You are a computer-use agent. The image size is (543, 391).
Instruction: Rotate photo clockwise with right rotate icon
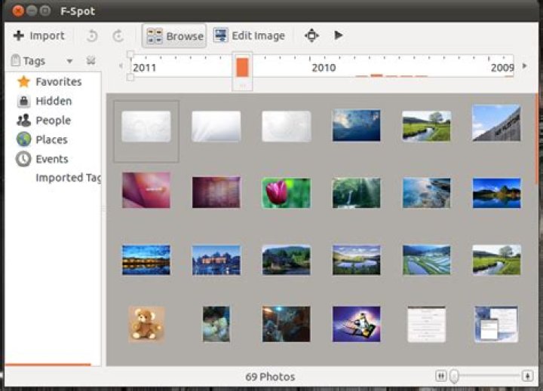pos(118,35)
